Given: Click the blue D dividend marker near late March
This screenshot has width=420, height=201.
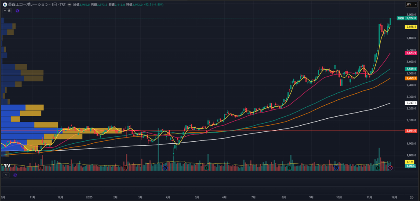Looking at the screenshot, I should 165,168.
